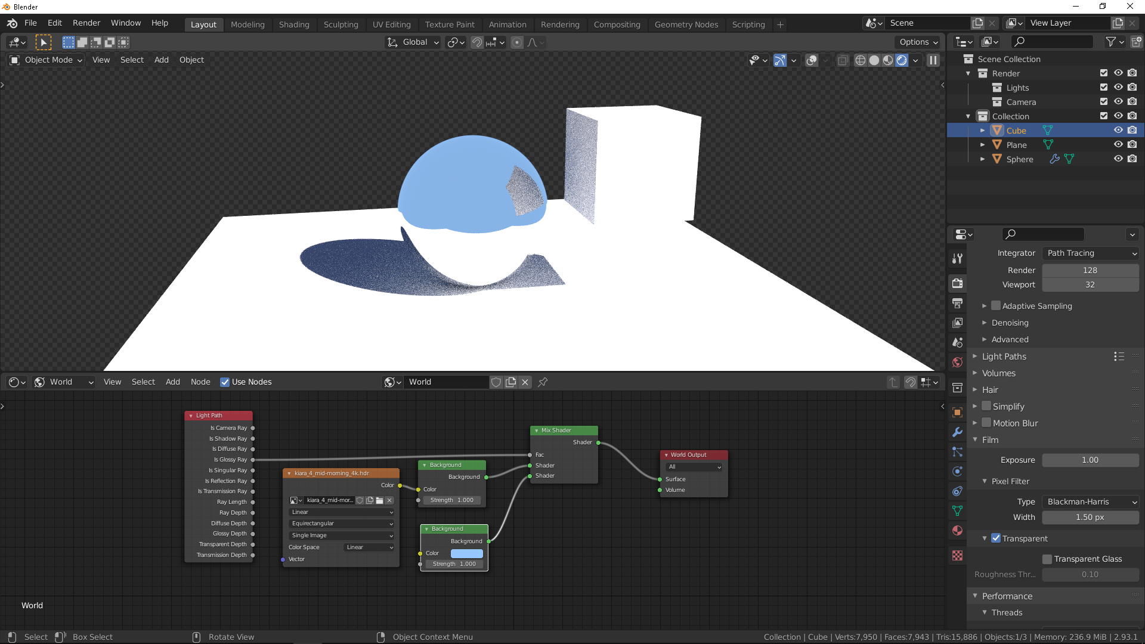Open the Render menu

click(x=86, y=23)
